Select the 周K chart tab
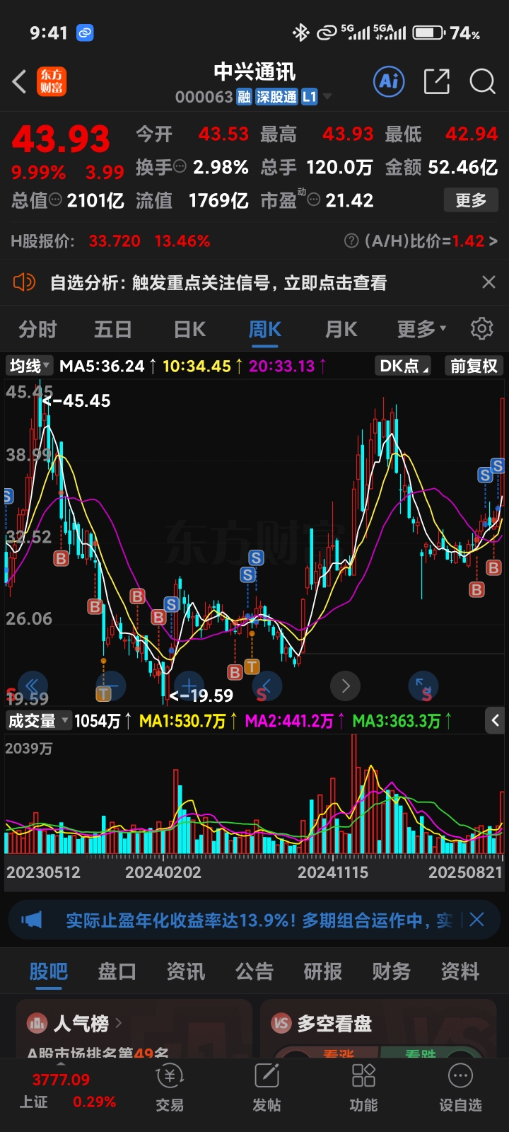This screenshot has width=509, height=1132. (265, 328)
